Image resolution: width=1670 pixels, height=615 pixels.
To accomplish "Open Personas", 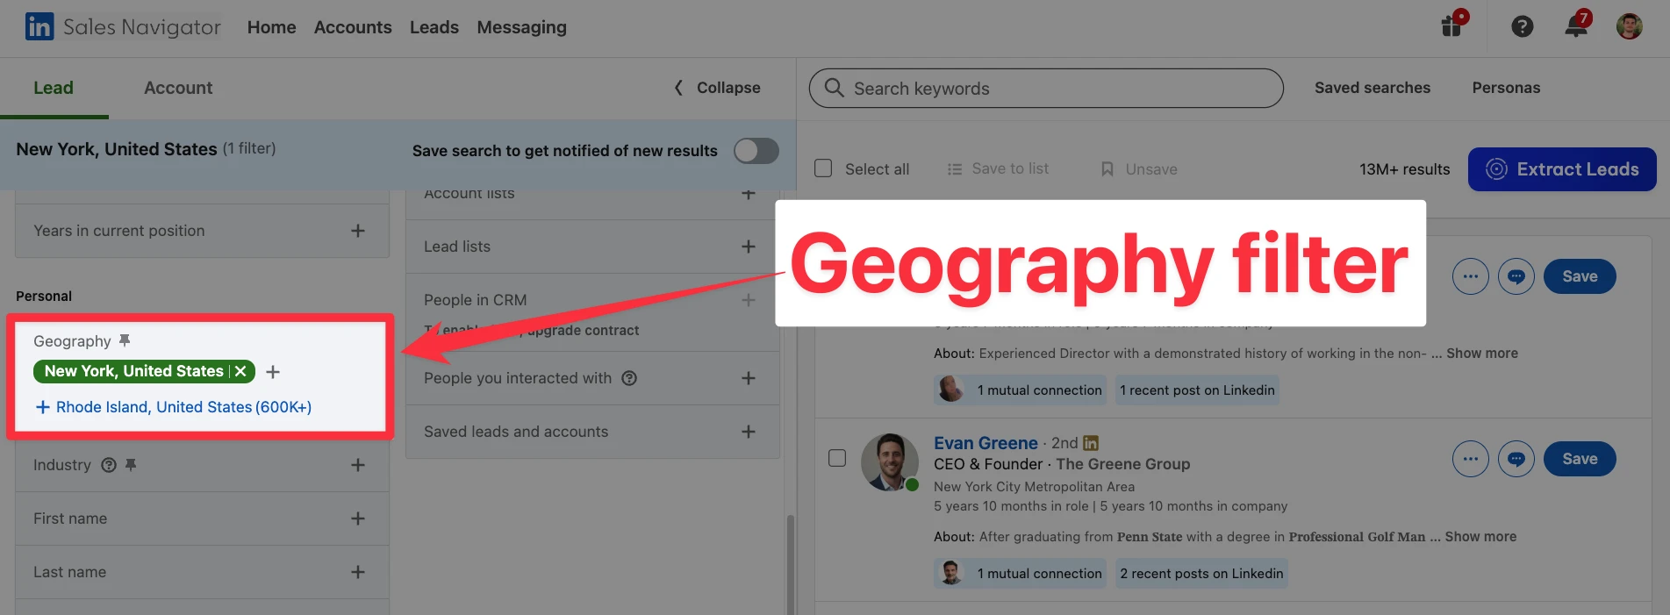I will pyautogui.click(x=1506, y=88).
